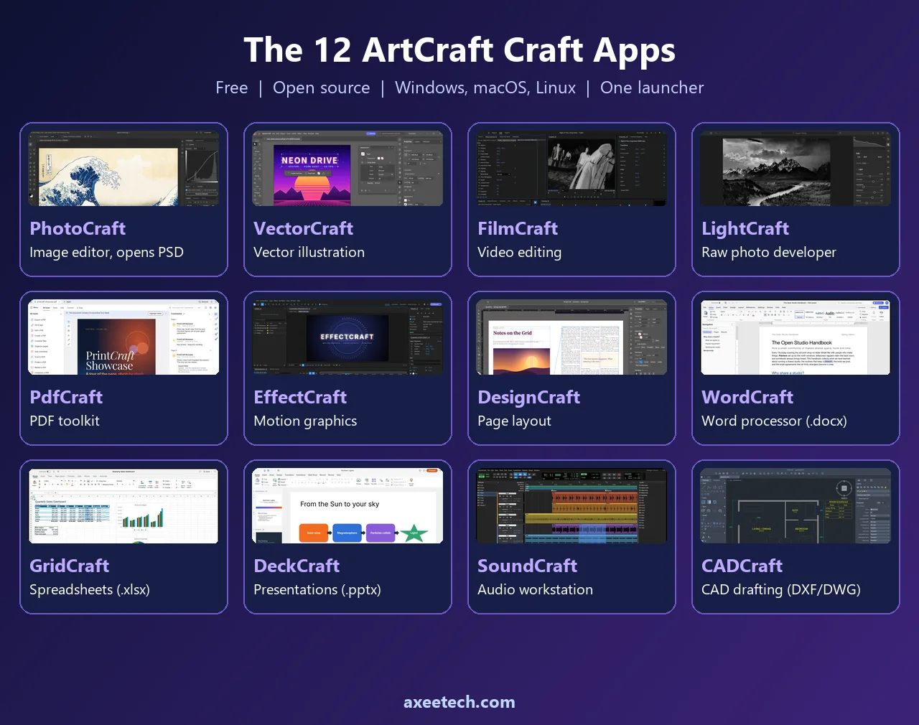Open the DesignCraft page layout thumbnail
919x725 pixels.
572,337
